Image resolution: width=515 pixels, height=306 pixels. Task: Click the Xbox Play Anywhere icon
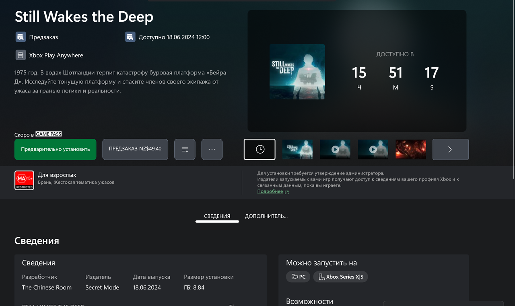pyautogui.click(x=21, y=55)
